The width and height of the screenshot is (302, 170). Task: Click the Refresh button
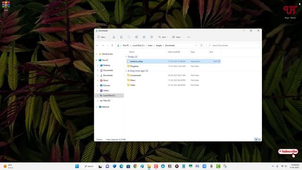201,45
